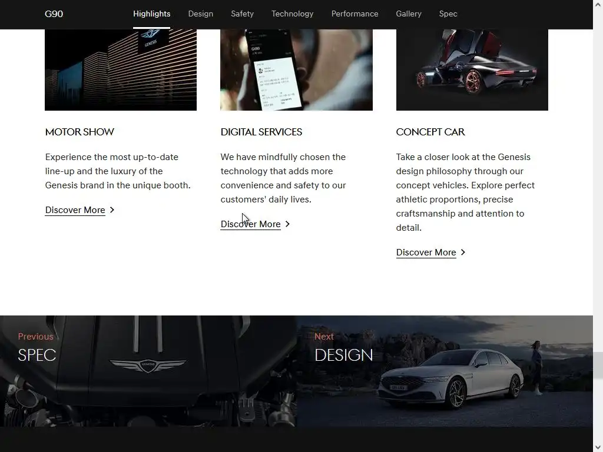Go to Previous SPEC page banner
This screenshot has width=603, height=452.
coord(148,371)
